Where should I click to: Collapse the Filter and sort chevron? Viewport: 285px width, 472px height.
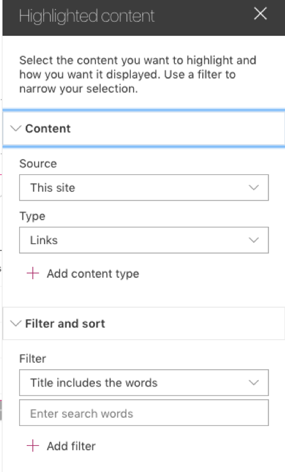pyautogui.click(x=16, y=324)
